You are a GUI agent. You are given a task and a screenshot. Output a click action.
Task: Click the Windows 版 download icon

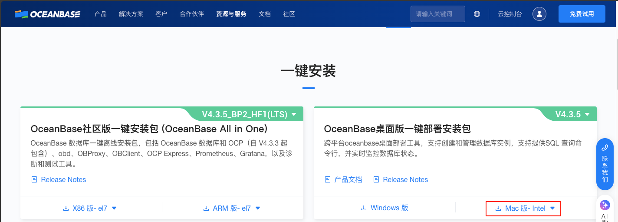364,208
